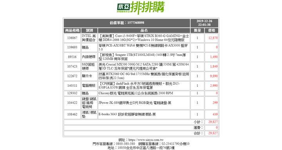Click the 顯示卡 category cell

click(x=89, y=76)
